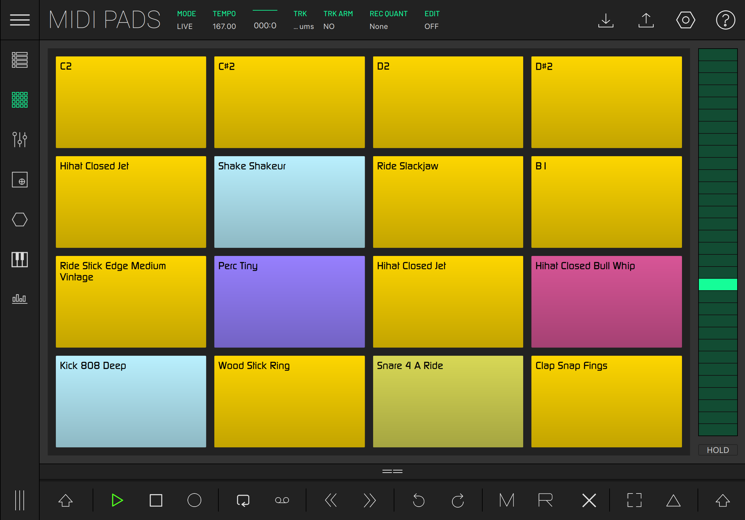Screen dimensions: 745x520
Task: Open the MODE LIVE selector
Action: pos(186,20)
